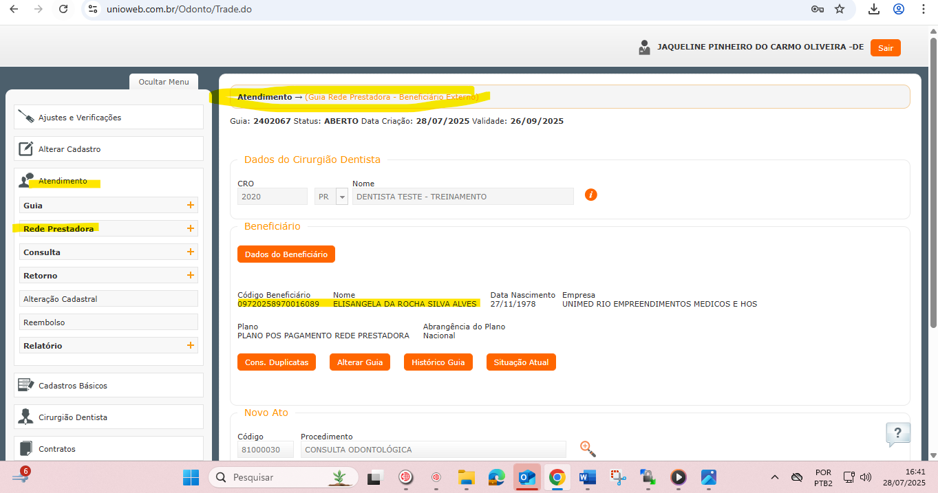The width and height of the screenshot is (938, 493).
Task: Click the browser bookmark star icon
Action: 840,9
